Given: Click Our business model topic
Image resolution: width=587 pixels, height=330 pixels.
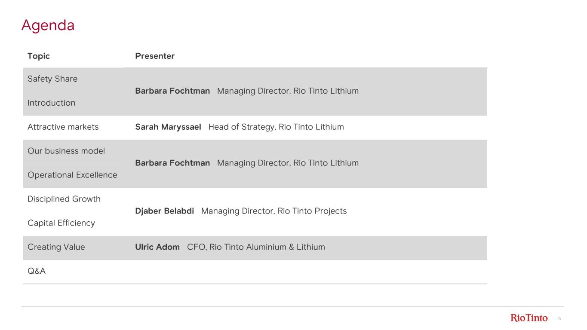Looking at the screenshot, I should pyautogui.click(x=66, y=151).
